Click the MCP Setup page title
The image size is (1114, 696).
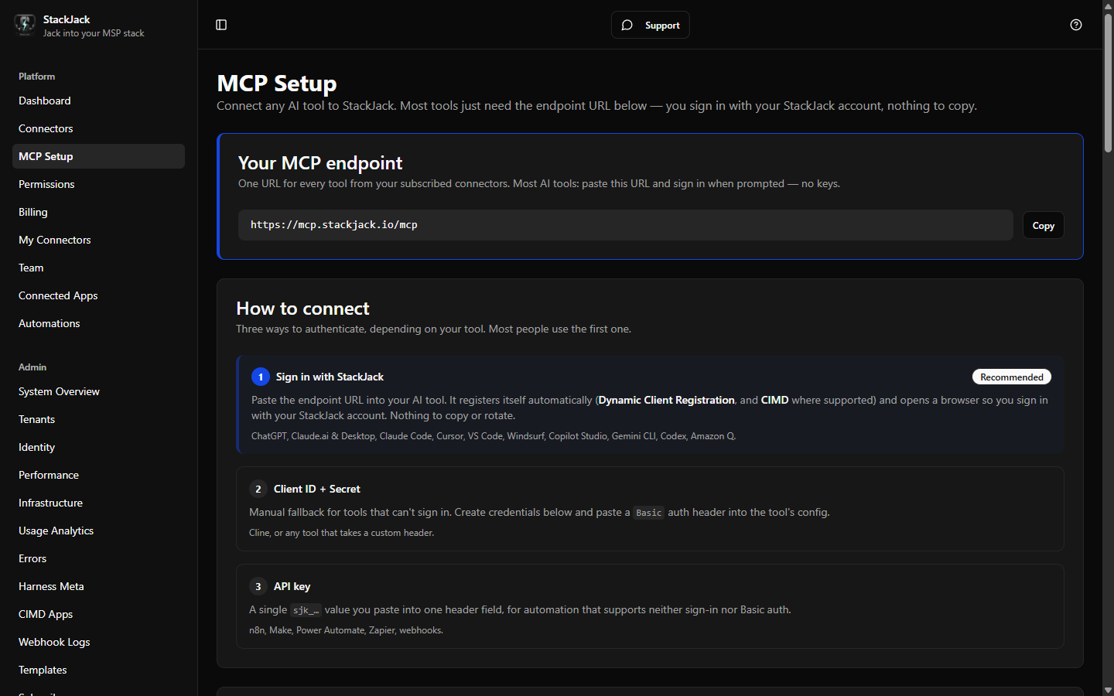[277, 83]
